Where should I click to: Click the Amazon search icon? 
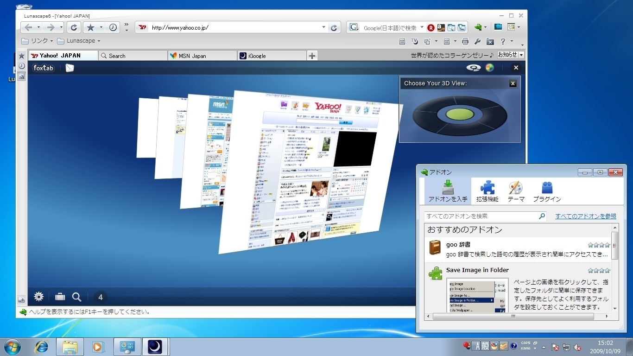pyautogui.click(x=441, y=28)
